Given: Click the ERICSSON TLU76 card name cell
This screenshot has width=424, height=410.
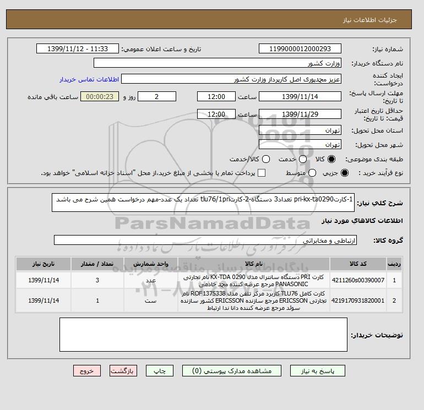Looking at the screenshot, I should 254,300.
